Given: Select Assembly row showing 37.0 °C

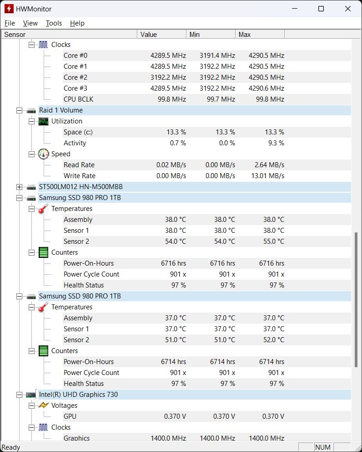Looking at the screenshot, I should click(206, 318).
